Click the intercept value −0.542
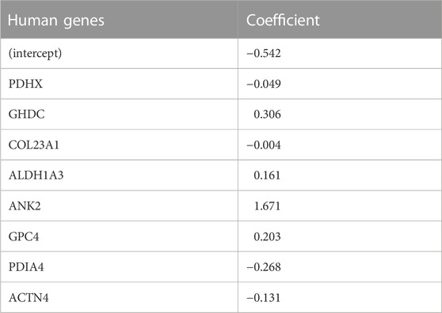The height and width of the screenshot is (313, 442). (x=264, y=53)
